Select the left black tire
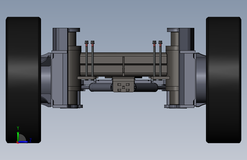 pyautogui.click(x=23, y=80)
